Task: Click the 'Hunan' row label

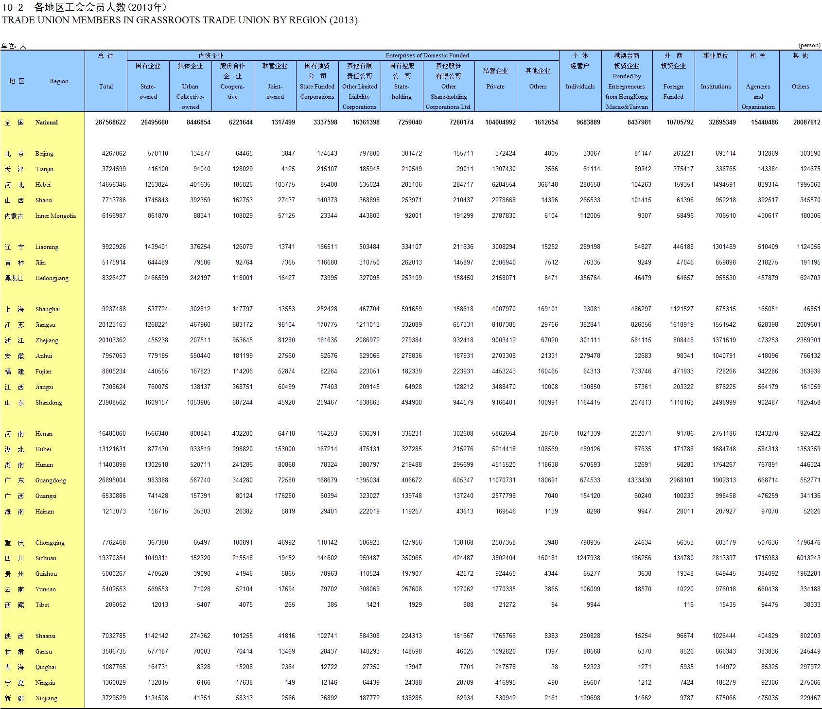Action: click(x=44, y=465)
